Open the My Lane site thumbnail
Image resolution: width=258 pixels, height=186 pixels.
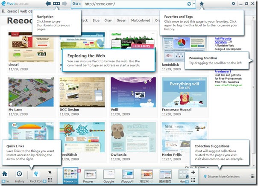tap(31, 92)
